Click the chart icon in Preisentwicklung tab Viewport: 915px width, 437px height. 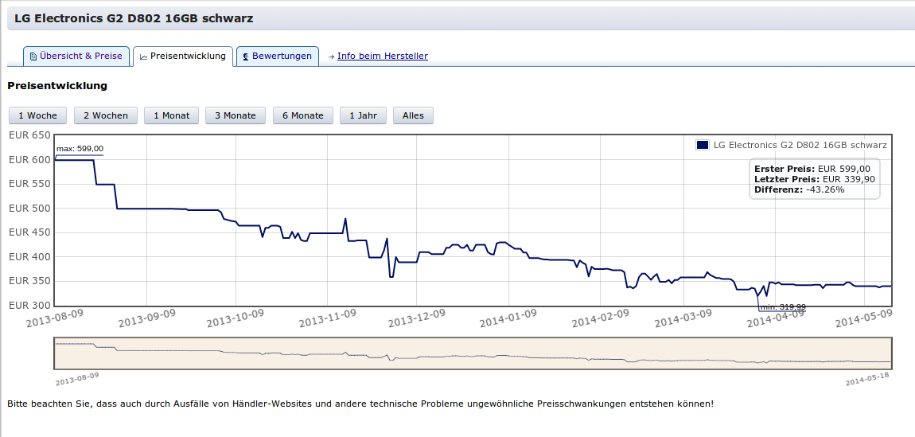click(143, 57)
